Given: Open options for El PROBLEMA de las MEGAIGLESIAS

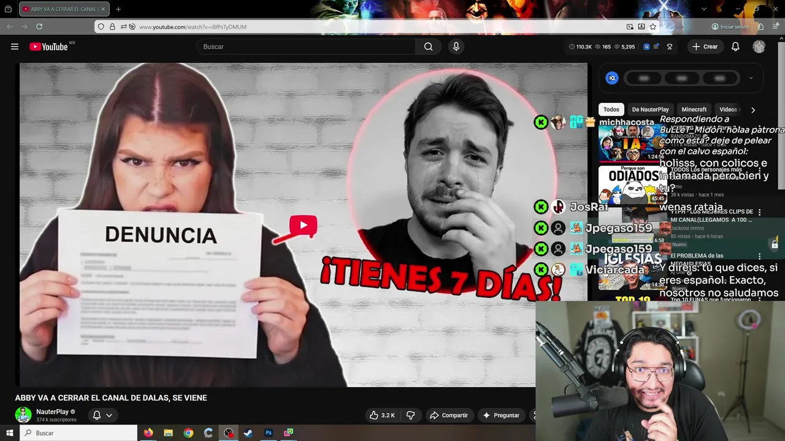Looking at the screenshot, I should click(760, 257).
